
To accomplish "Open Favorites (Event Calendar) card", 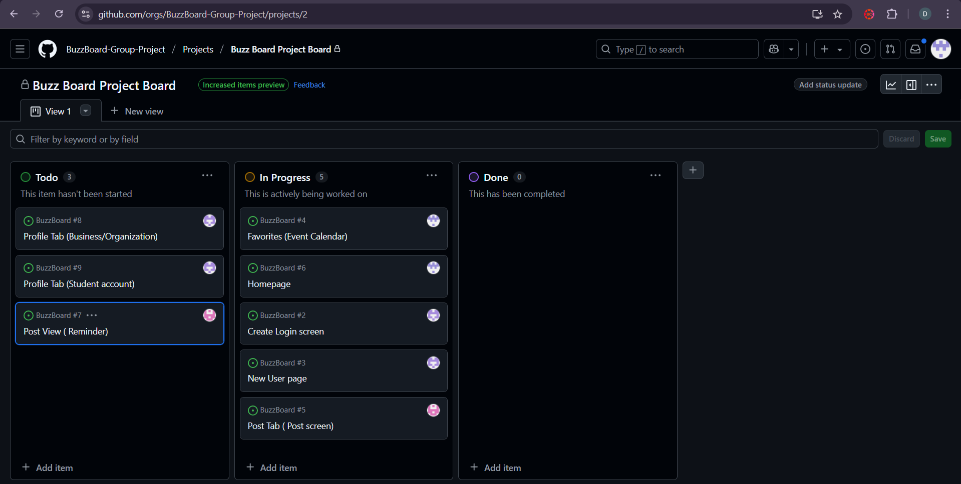I will pyautogui.click(x=297, y=236).
